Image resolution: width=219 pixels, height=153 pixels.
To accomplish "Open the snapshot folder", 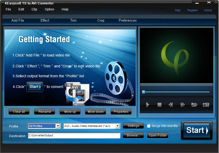I will [194, 105].
